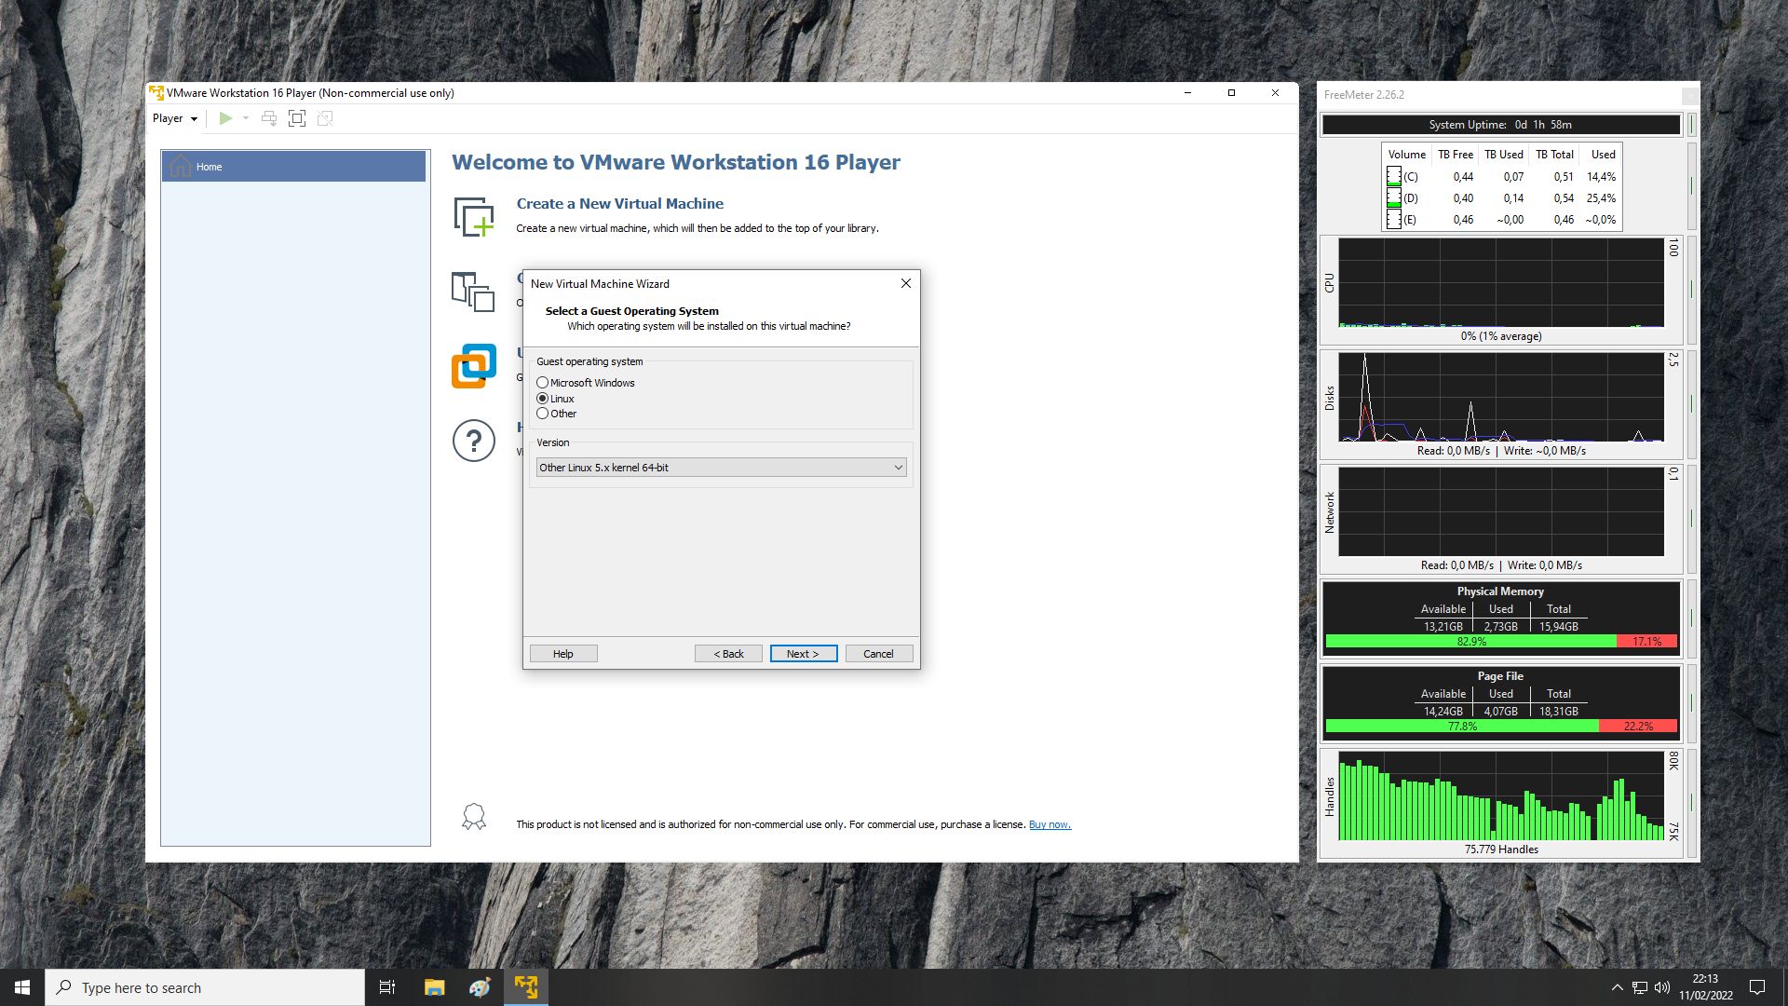
Task: Click the Physical Memory '13,21GB' available value
Action: (1443, 627)
